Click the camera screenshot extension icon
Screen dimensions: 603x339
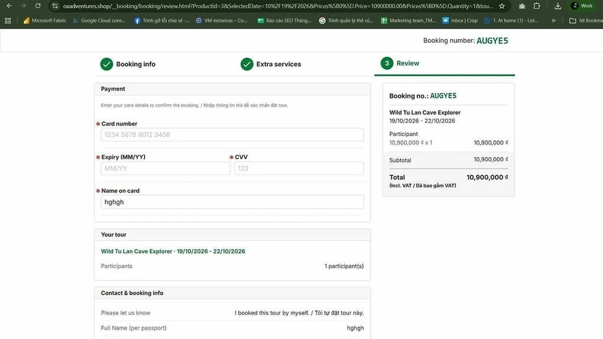click(x=522, y=6)
